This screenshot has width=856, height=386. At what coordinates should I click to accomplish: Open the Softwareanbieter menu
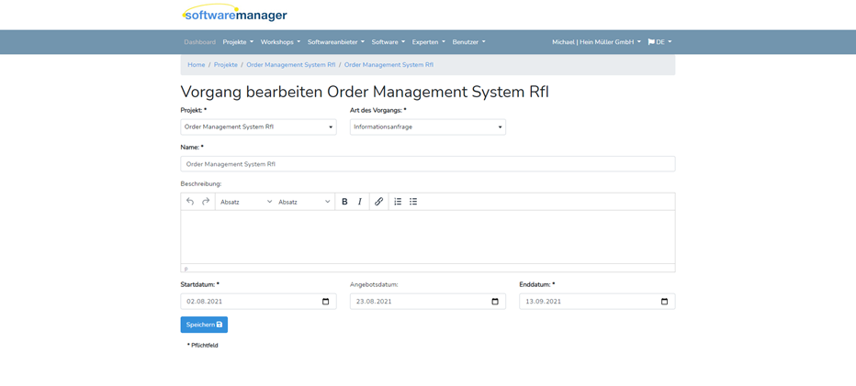(336, 42)
